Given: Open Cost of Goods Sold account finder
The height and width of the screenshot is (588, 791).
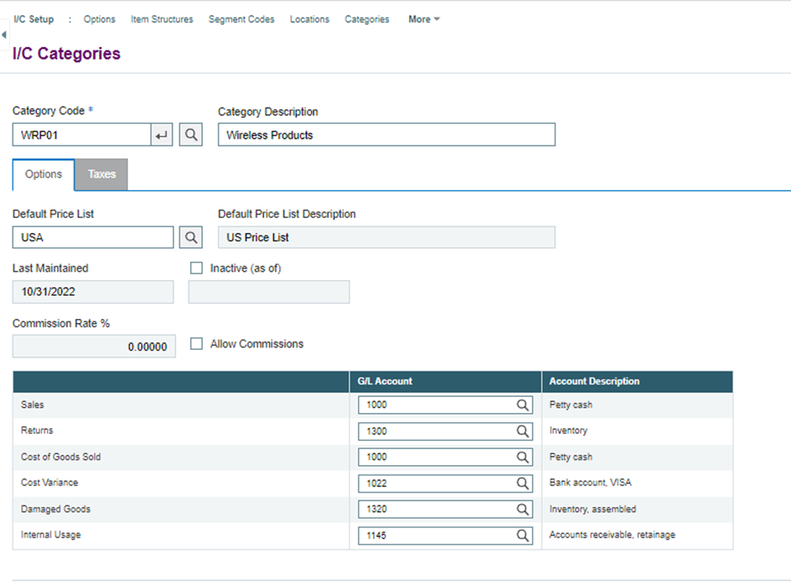Looking at the screenshot, I should [523, 457].
